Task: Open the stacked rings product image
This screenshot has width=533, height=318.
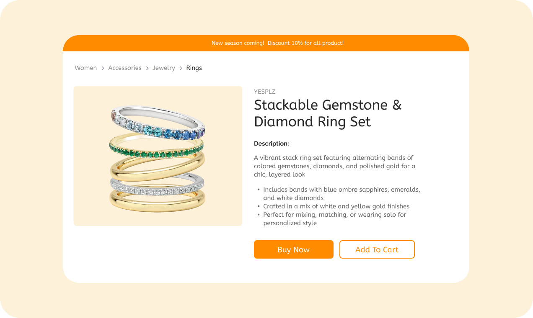Action: pyautogui.click(x=158, y=156)
